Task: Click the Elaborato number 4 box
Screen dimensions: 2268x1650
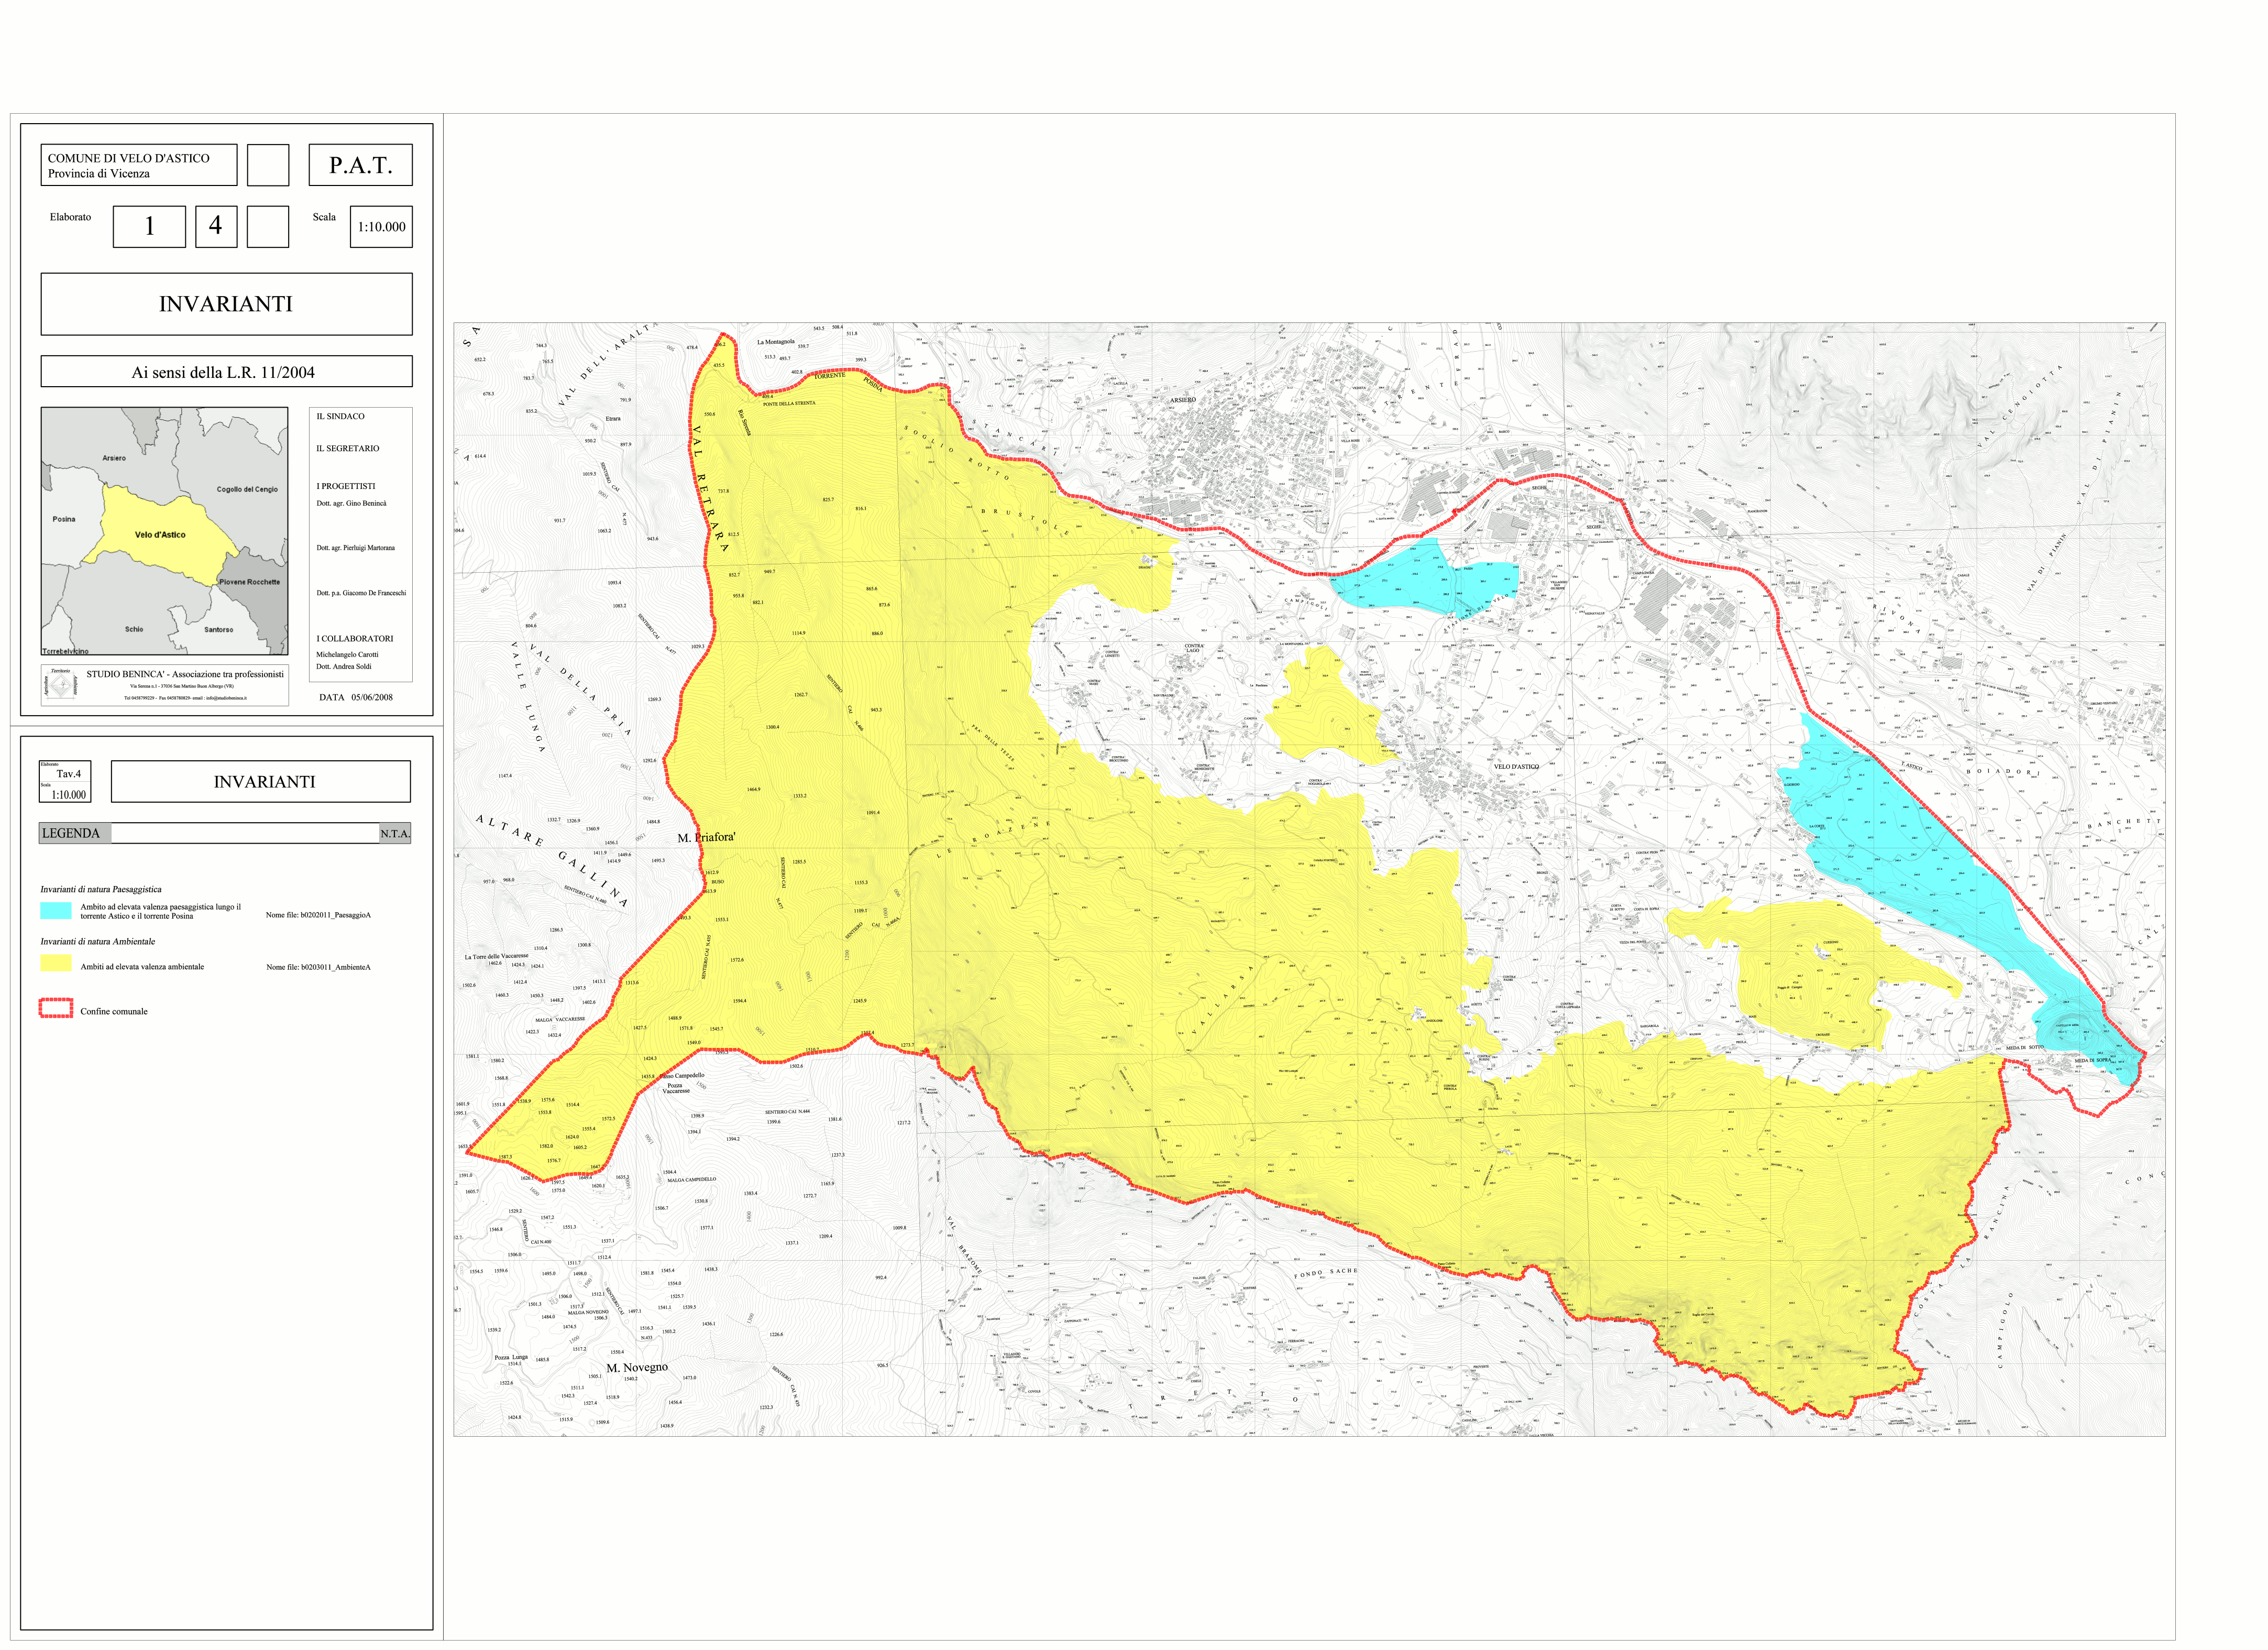Action: tap(216, 226)
